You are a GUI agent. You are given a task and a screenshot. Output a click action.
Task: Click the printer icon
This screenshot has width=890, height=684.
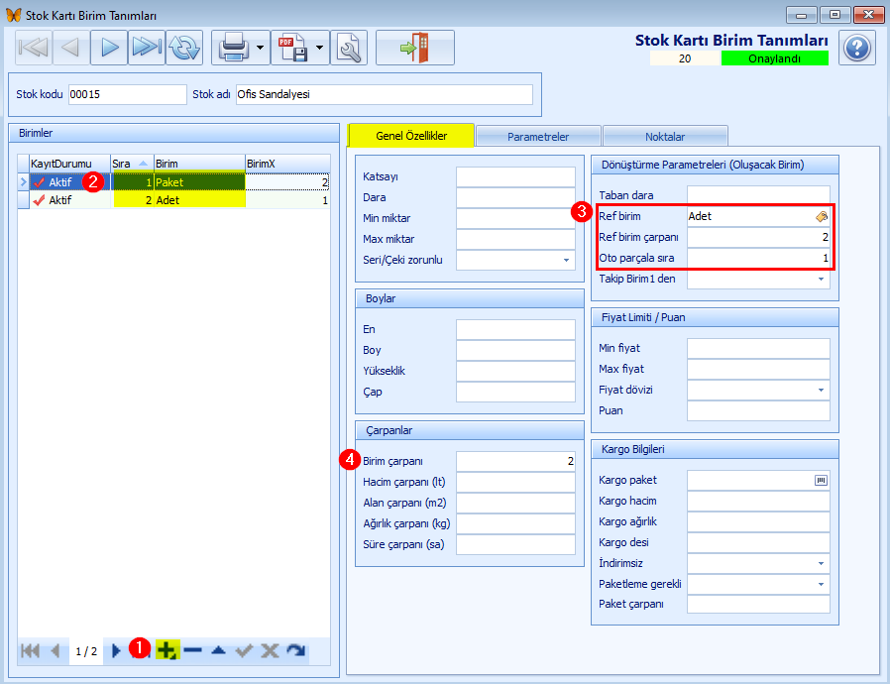click(233, 48)
